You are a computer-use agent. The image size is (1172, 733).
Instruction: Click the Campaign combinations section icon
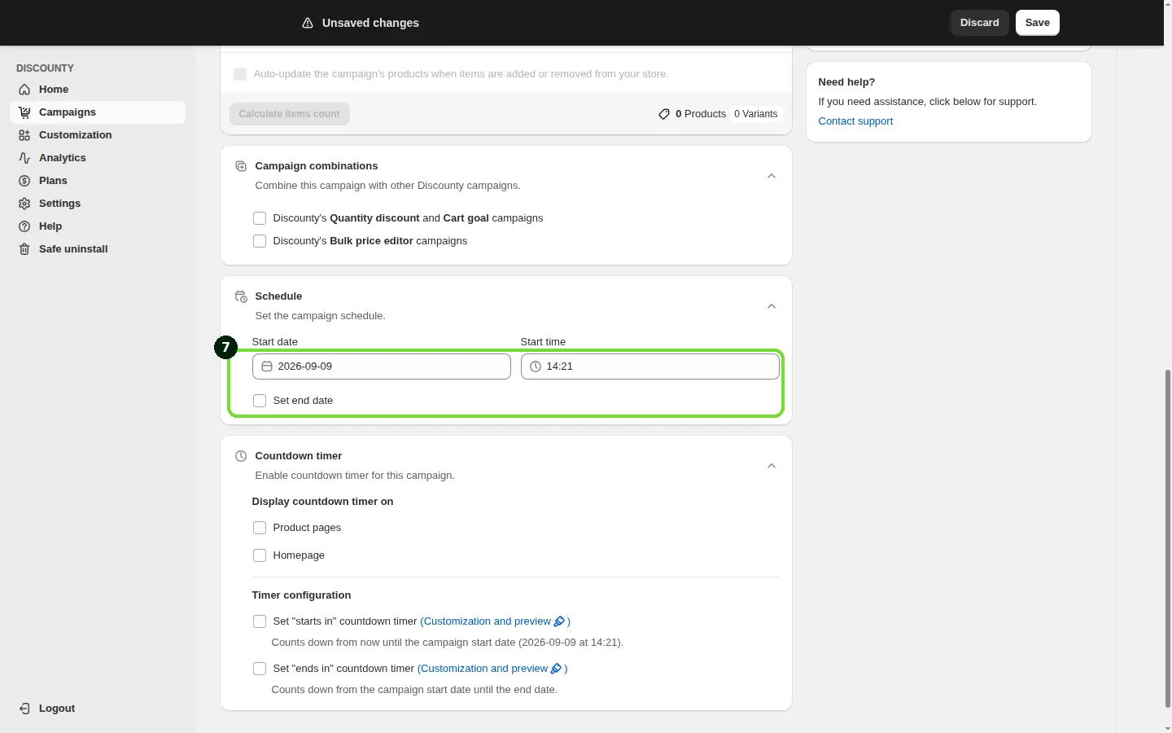(241, 166)
